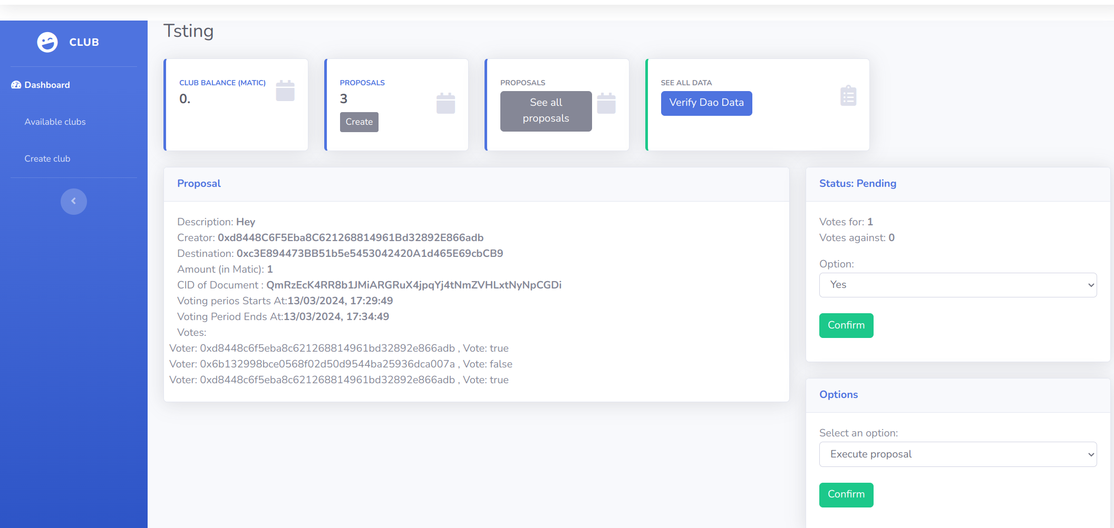The image size is (1114, 528).
Task: Click the Votes against: 0 text
Action: 857,237
